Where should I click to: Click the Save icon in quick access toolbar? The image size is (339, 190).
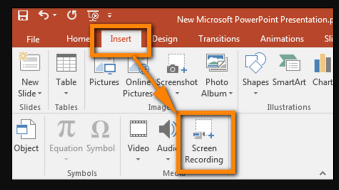[23, 16]
